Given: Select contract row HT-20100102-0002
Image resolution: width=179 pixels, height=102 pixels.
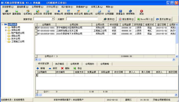Looking at the screenshot, I should click(x=105, y=31).
